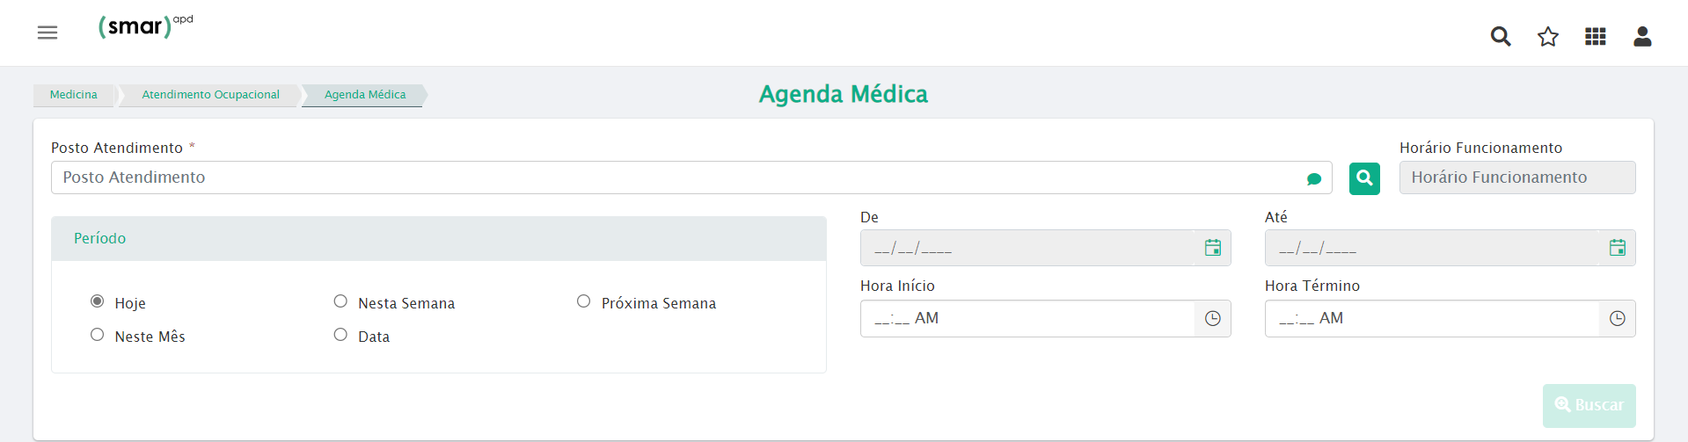1688x442 pixels.
Task: Open the user profile icon
Action: click(x=1642, y=36)
